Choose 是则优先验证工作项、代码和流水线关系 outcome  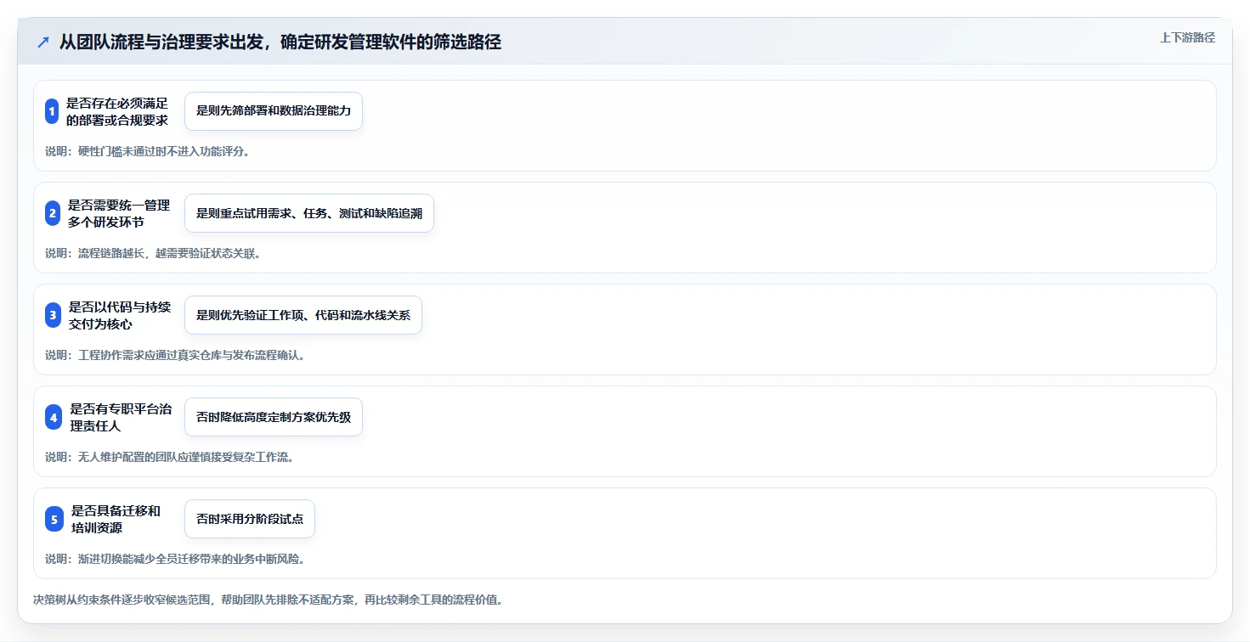(303, 315)
